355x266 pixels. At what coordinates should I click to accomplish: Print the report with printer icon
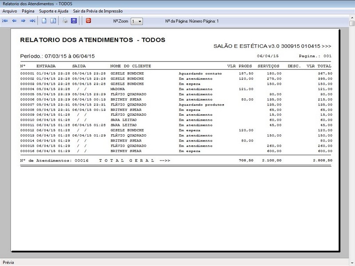click(x=65, y=21)
